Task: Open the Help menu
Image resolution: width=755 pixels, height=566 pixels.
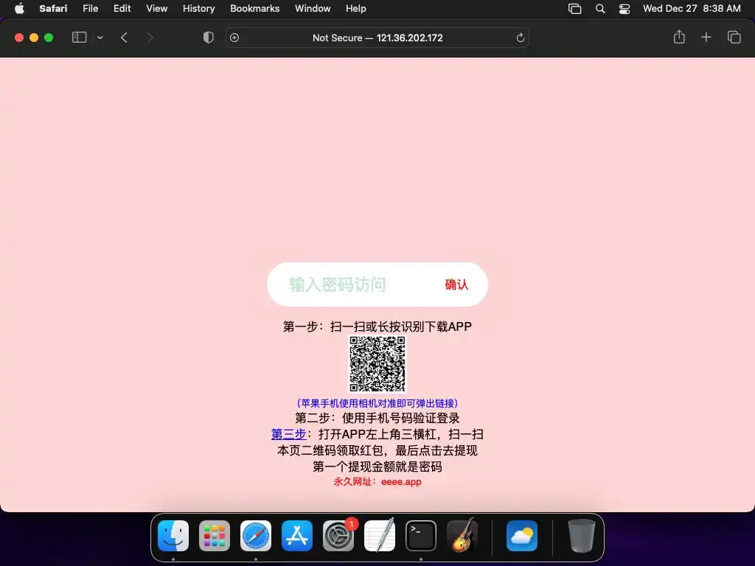Action: [356, 8]
